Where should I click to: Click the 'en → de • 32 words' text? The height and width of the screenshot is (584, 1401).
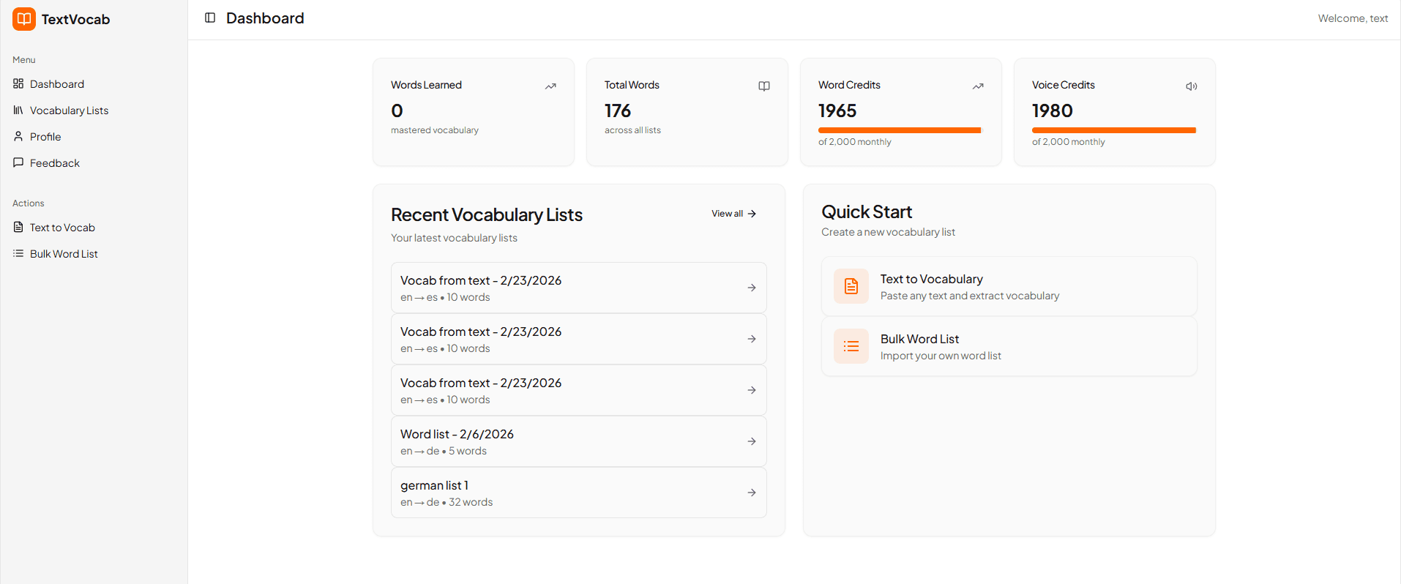pos(447,502)
